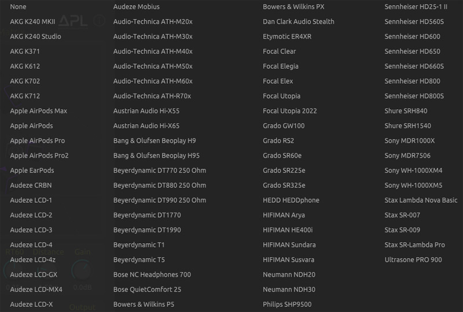The image size is (463, 312).
Task: Pick HIFIMAN Sundara from the list
Action: tap(289, 245)
